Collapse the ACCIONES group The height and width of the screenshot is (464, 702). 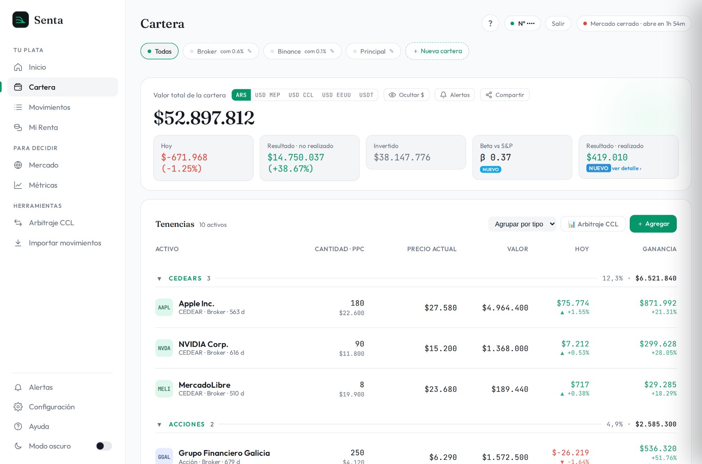coord(159,425)
